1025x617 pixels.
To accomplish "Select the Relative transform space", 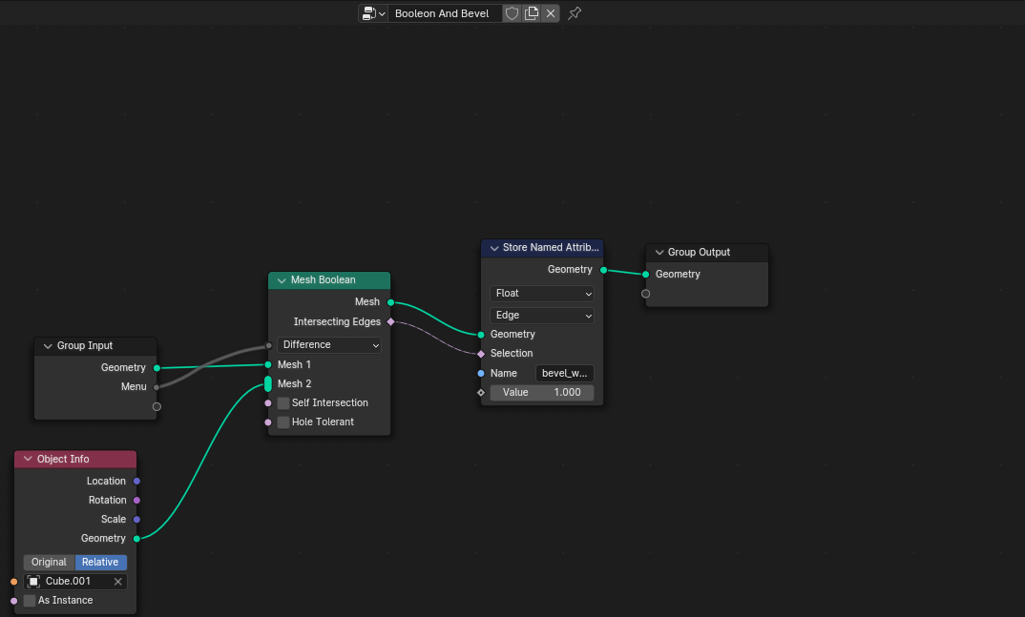I will (100, 562).
